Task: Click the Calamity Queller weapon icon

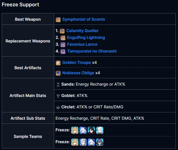Action: (x=62, y=31)
